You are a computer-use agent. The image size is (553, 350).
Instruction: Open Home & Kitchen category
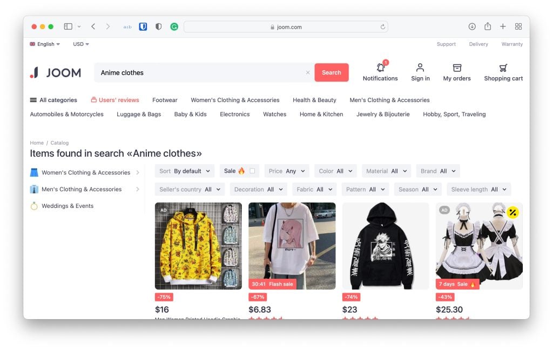pyautogui.click(x=321, y=115)
